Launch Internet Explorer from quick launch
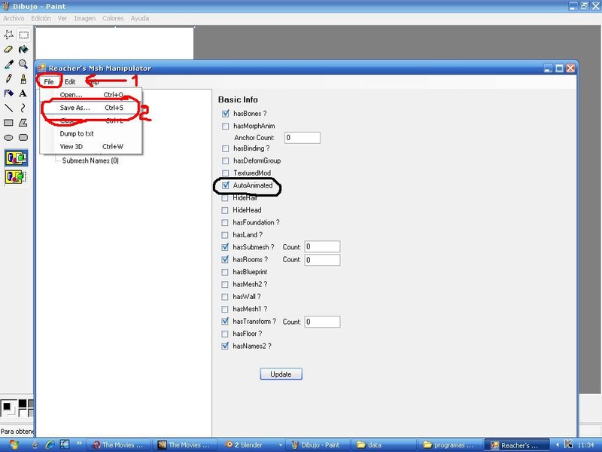This screenshot has width=602, height=452. pos(50,444)
